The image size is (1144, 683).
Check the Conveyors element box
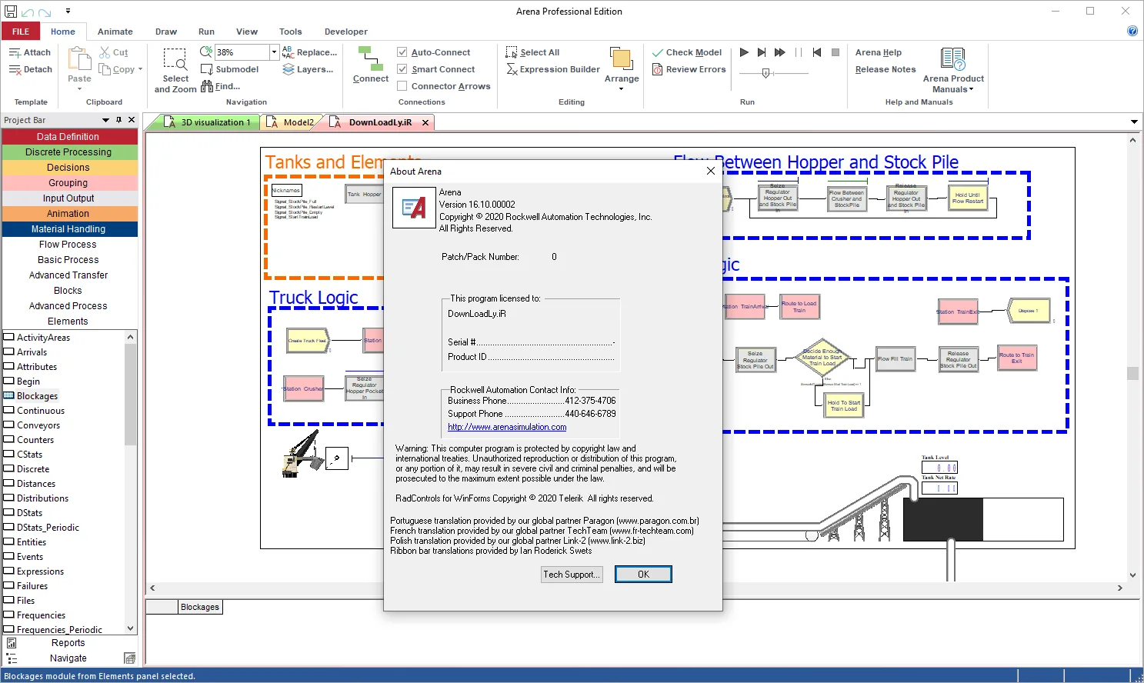click(x=9, y=425)
